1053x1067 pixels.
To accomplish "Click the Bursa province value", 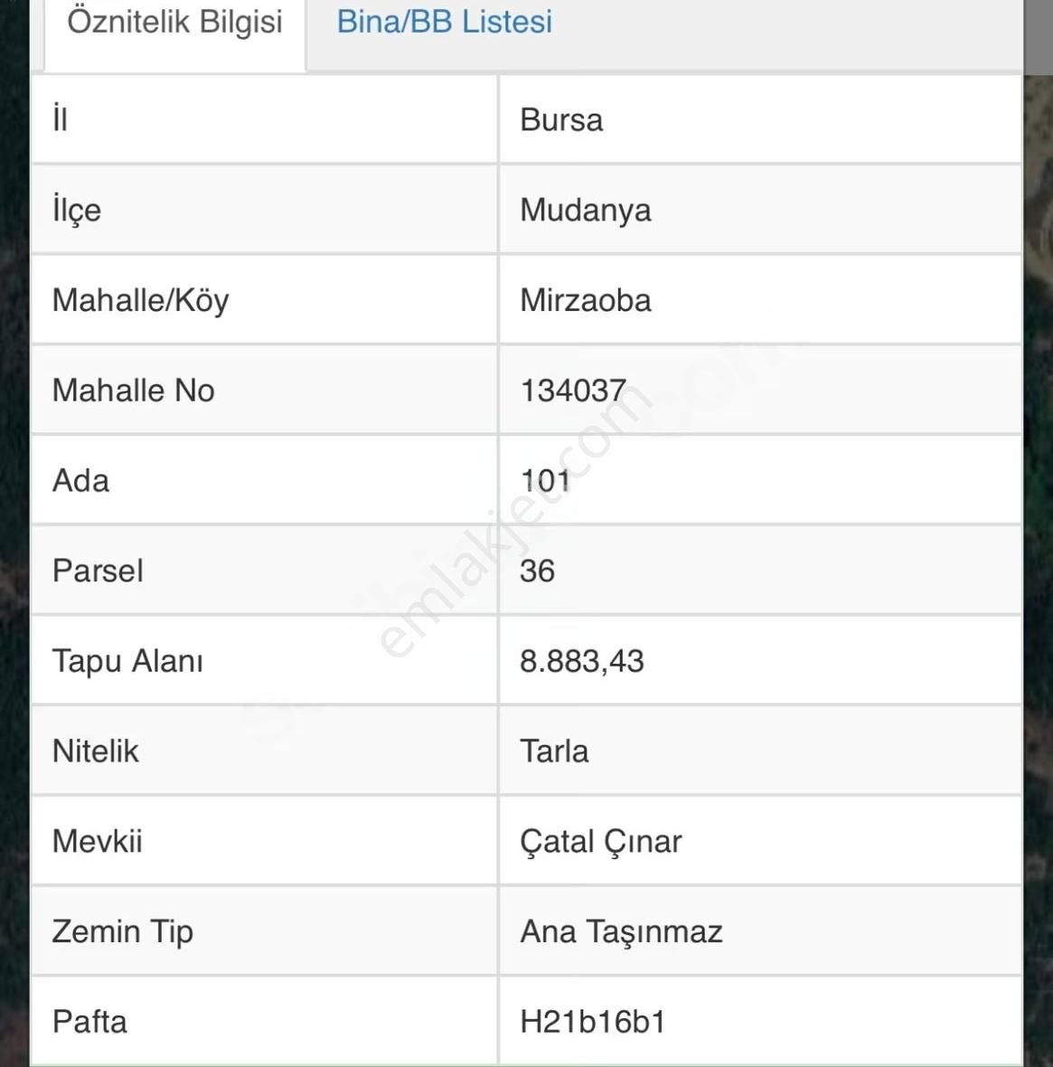I will click(x=561, y=120).
